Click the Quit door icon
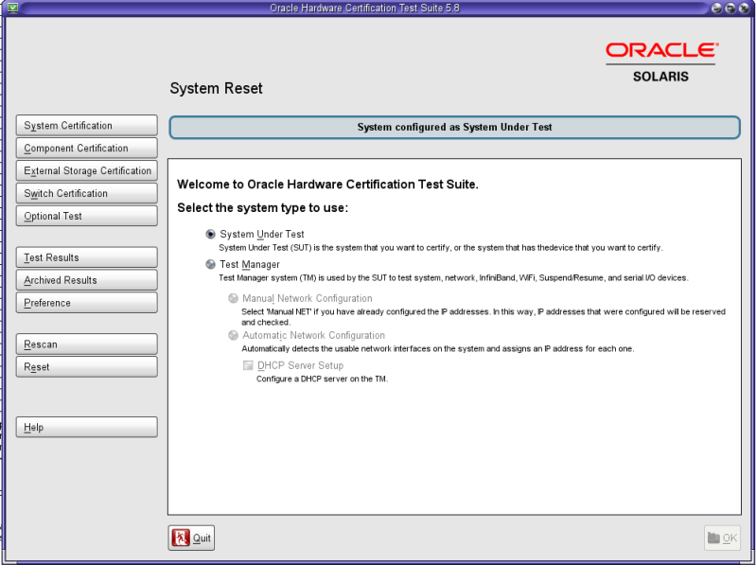This screenshot has width=756, height=565. coord(181,539)
